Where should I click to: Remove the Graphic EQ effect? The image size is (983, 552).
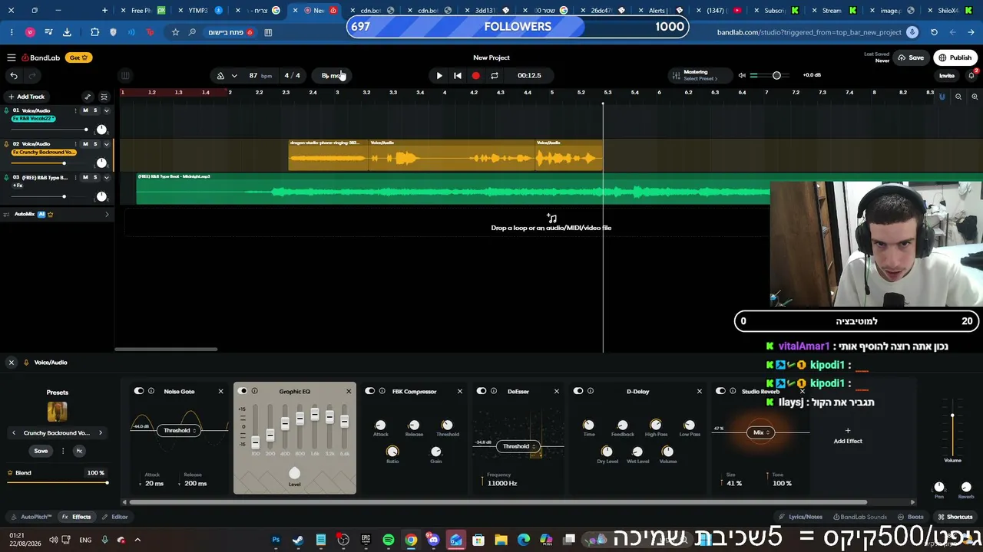(x=349, y=391)
